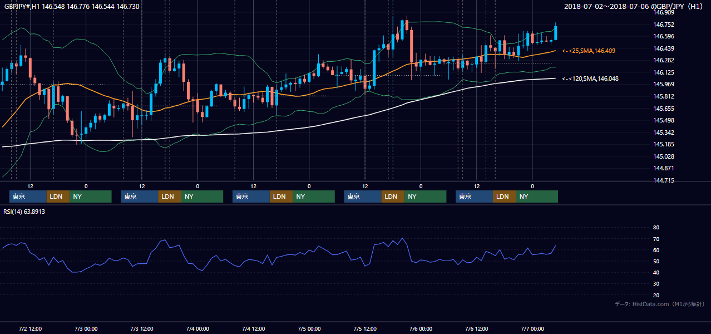
Task: Click the 東京 session box above 7/6 12:00
Action: point(474,197)
